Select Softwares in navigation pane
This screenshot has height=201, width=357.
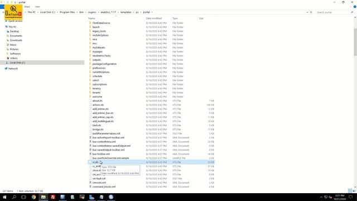tap(15, 54)
